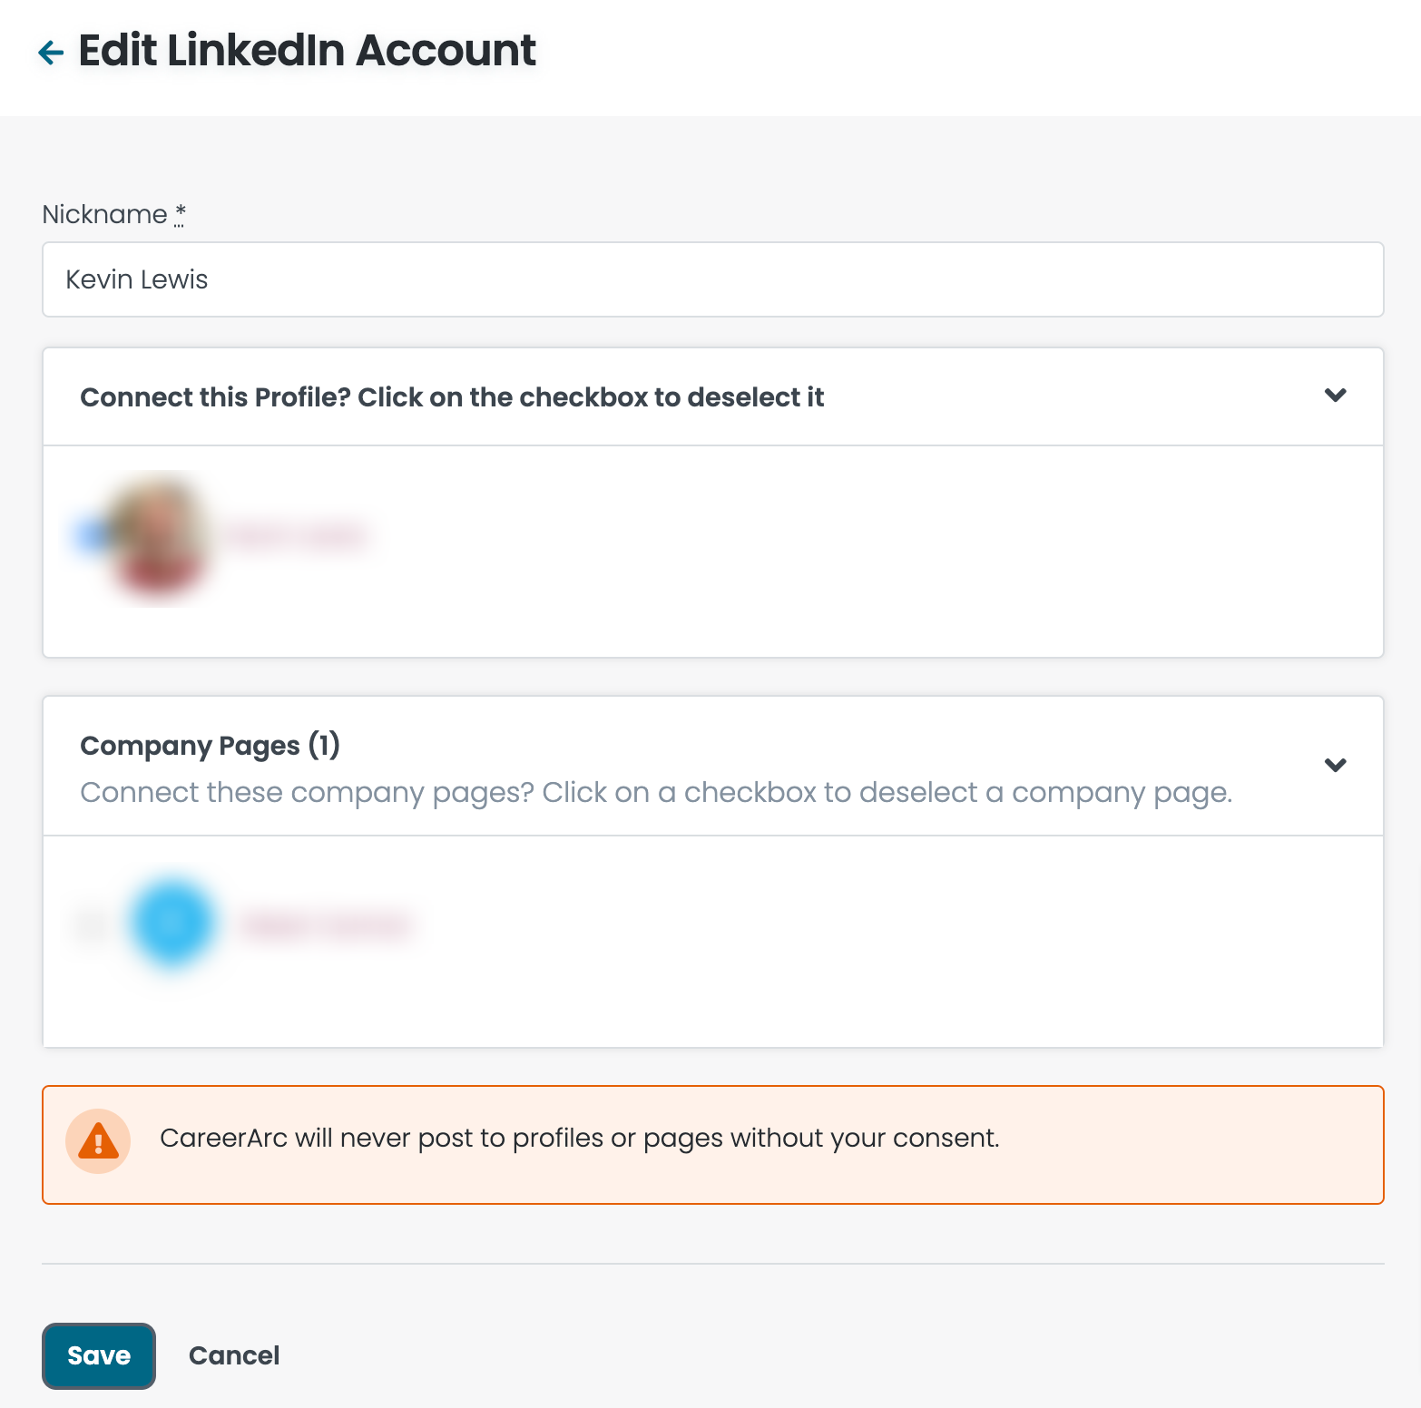The height and width of the screenshot is (1408, 1421).
Task: Click the back arrow beside Edit LinkedIn Account
Action: 51,53
